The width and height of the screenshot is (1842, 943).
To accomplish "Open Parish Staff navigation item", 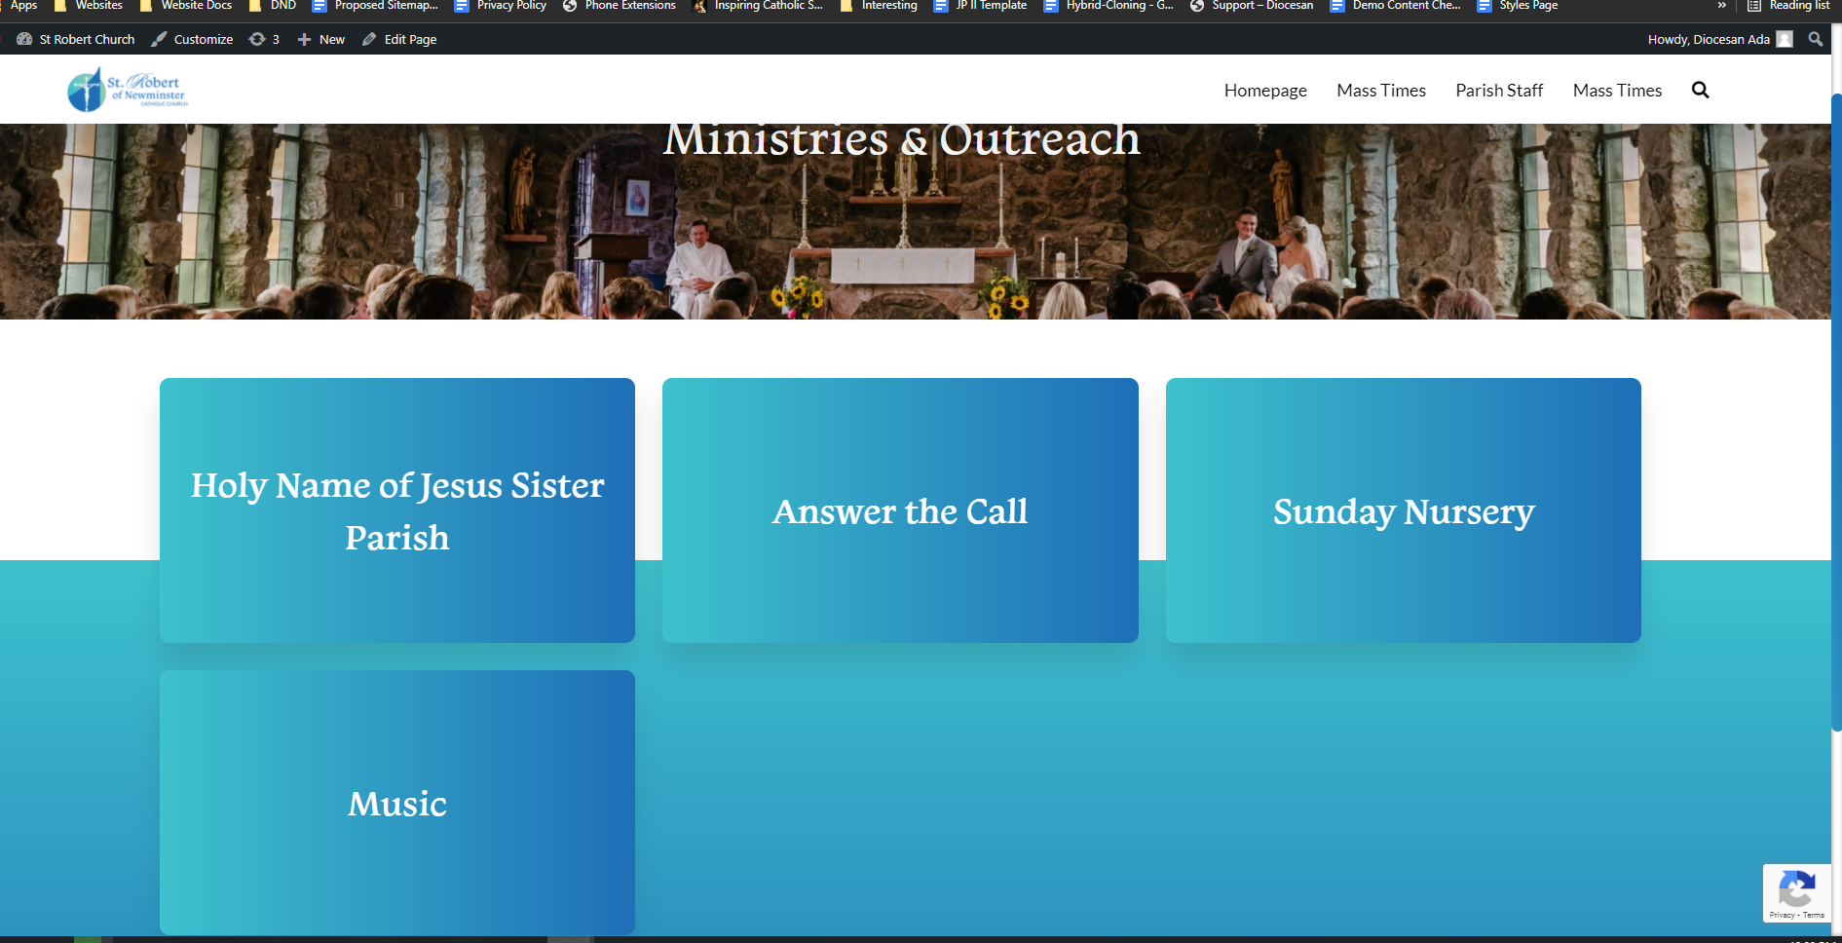I will [x=1498, y=91].
